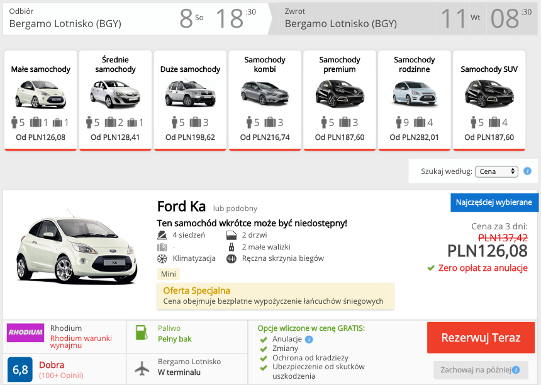The image size is (541, 385).
Task: Click the Zwrot Bergamo Lotnisko location field
Action: [340, 19]
